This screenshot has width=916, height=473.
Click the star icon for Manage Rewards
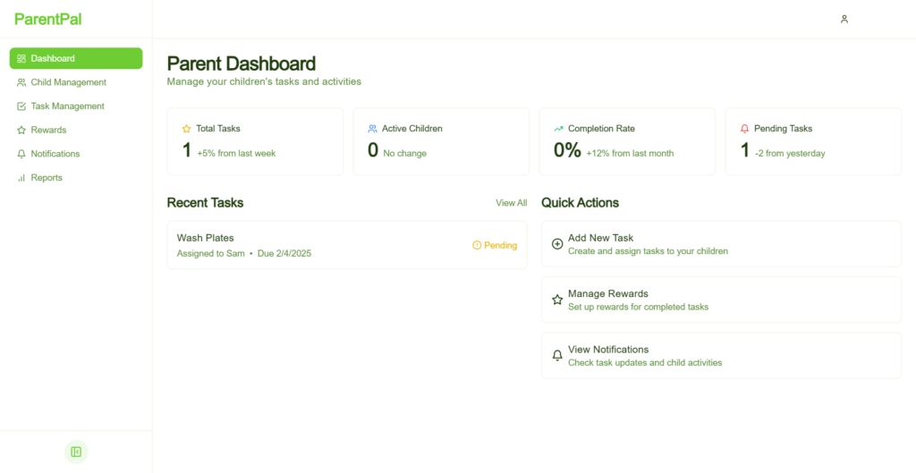[x=557, y=300]
